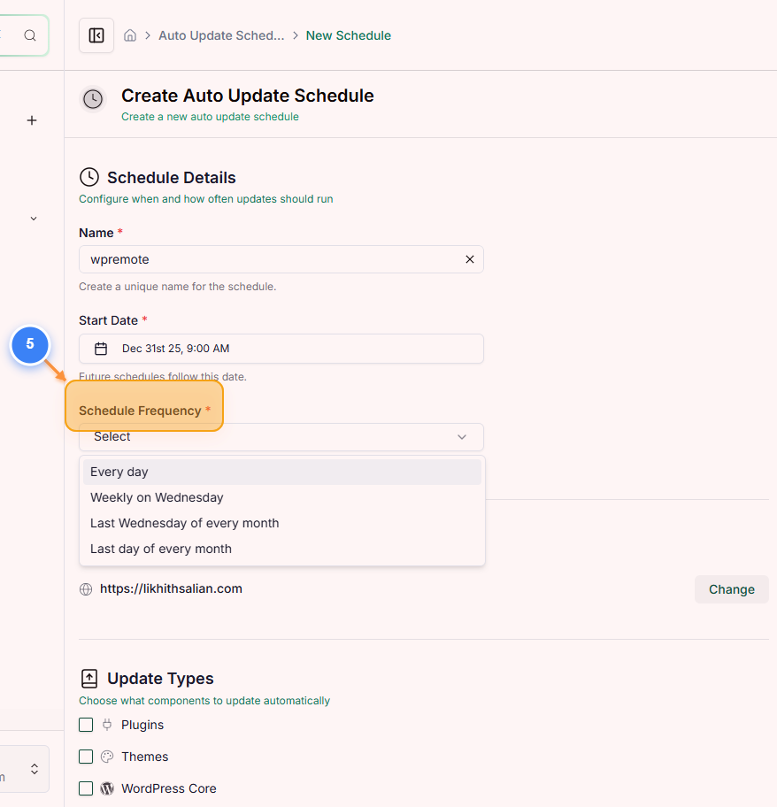Click the Change button for the site URL
The width and height of the screenshot is (777, 807).
pos(731,588)
